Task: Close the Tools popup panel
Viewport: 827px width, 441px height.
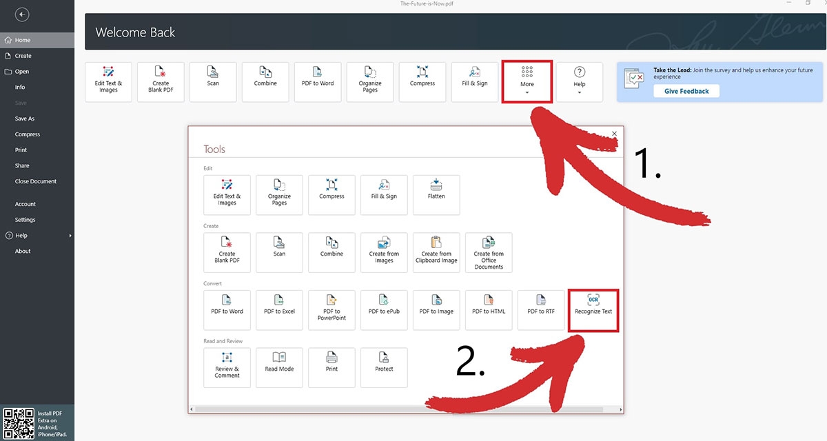Action: click(614, 134)
